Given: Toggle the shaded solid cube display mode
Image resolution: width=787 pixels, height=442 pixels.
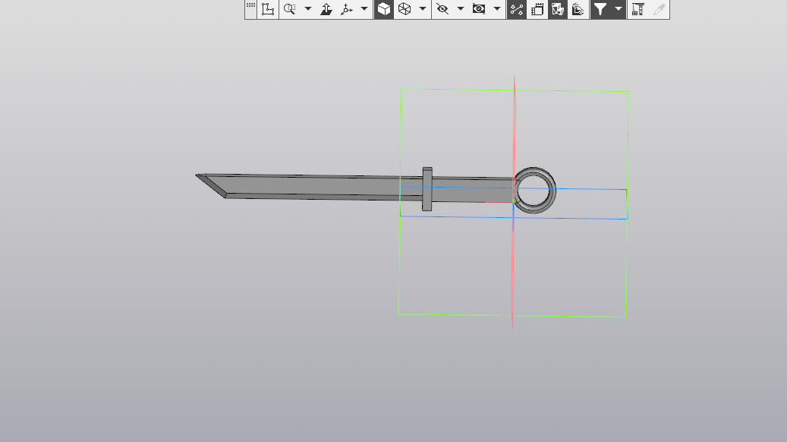Looking at the screenshot, I should 384,9.
